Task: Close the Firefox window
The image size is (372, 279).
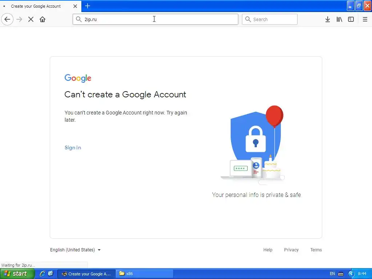Action: (368, 6)
